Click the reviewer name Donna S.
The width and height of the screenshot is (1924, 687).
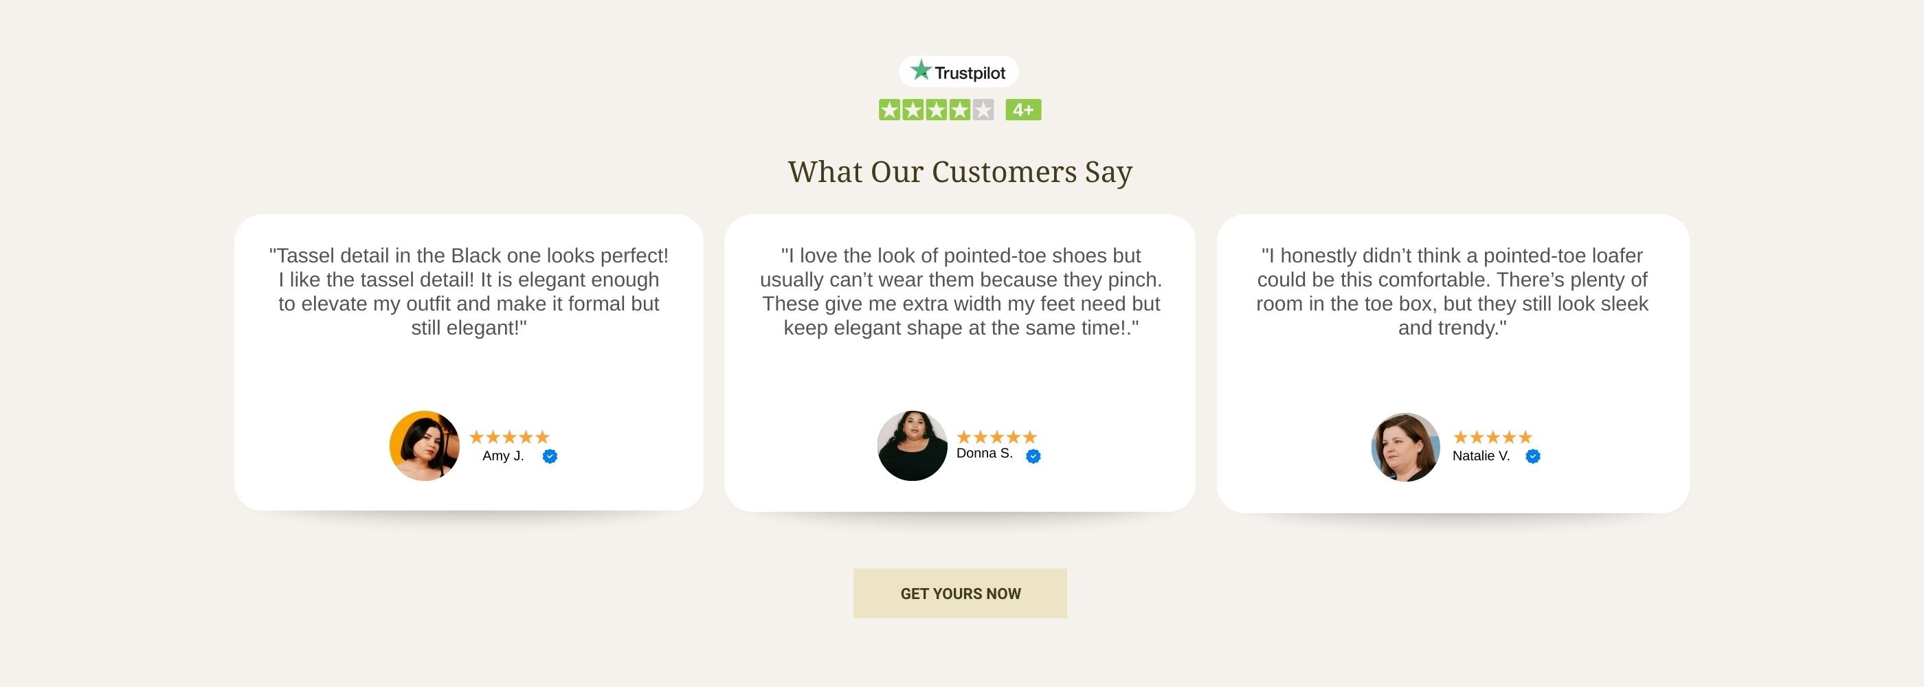(985, 453)
